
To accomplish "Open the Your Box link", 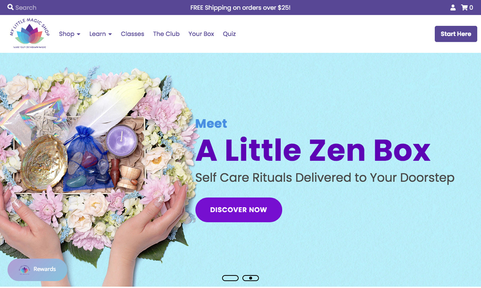I will coord(201,34).
